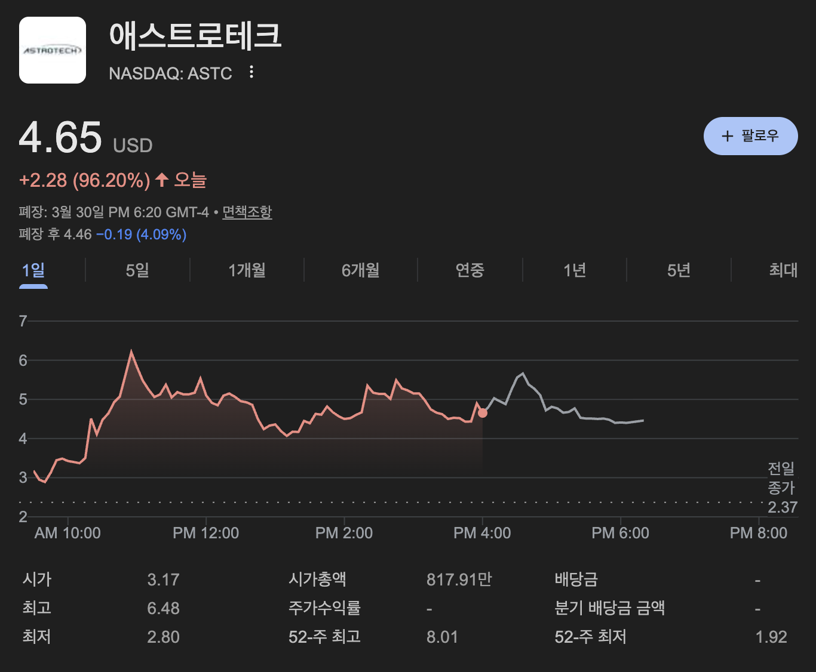Click the PM 2:00 axis label
816x672 pixels.
pyautogui.click(x=344, y=533)
